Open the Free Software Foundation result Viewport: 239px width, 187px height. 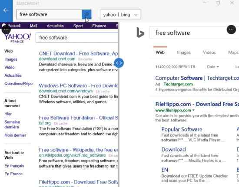pyautogui.click(x=79, y=118)
